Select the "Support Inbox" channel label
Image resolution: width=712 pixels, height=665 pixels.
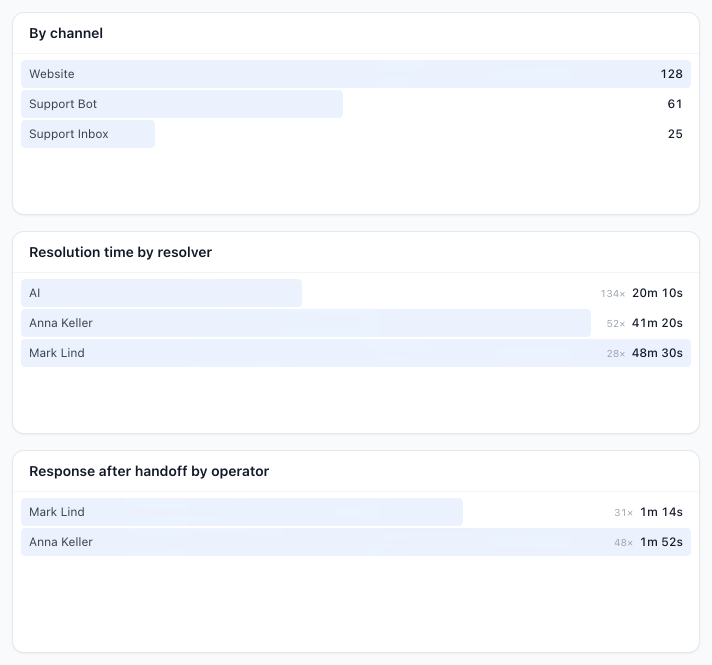click(69, 134)
